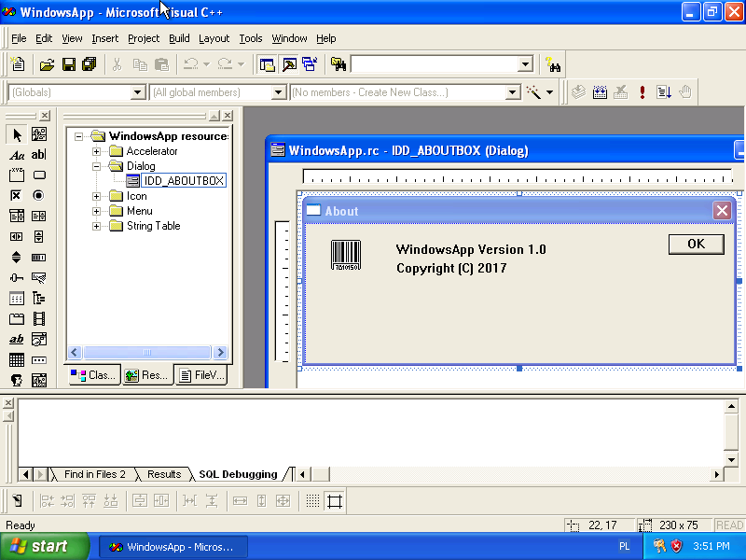The width and height of the screenshot is (746, 560).
Task: Click the Go debug icon
Action: tap(664, 91)
